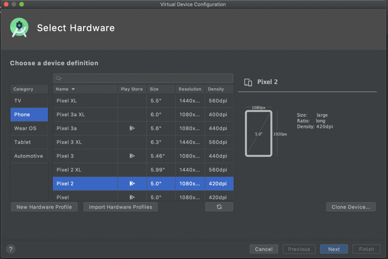The height and width of the screenshot is (259, 388).
Task: Click the Play Store icon for Pixel 3a
Action: click(132, 128)
